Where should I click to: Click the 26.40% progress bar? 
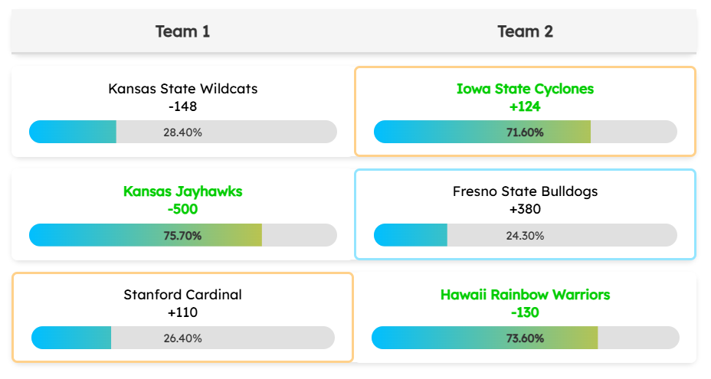(x=182, y=338)
